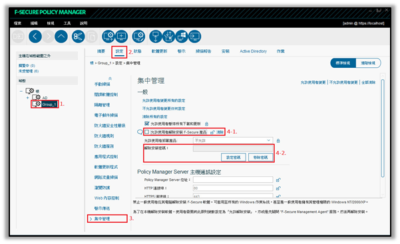Open 防火牆規則 in settings sidebar
The height and width of the screenshot is (244, 400).
click(x=104, y=136)
